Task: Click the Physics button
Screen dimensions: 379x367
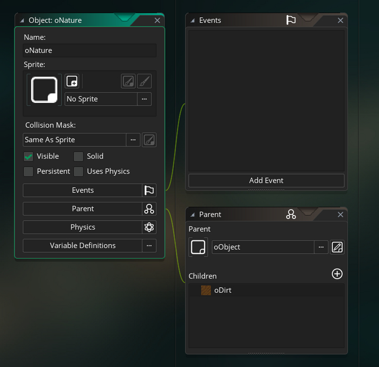Action: [x=82, y=227]
